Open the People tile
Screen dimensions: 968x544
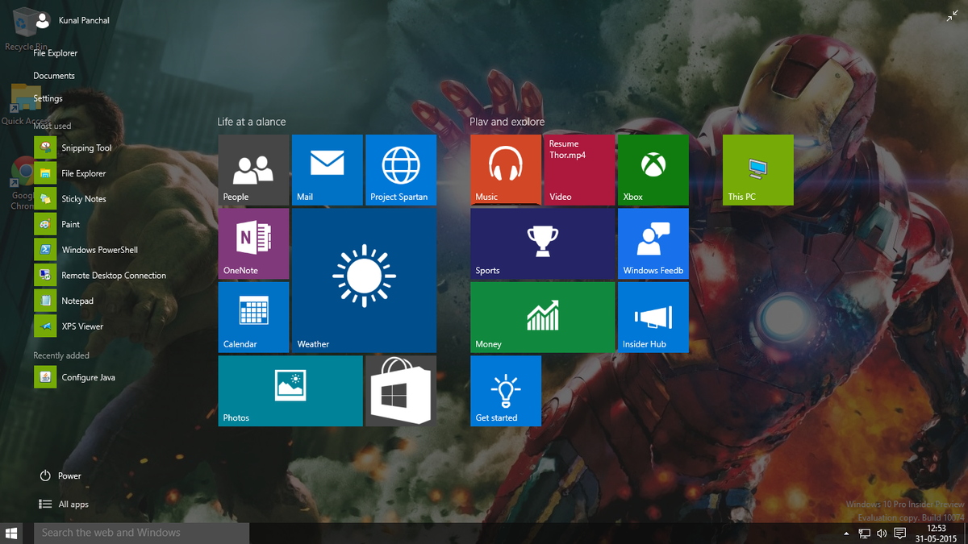click(253, 170)
